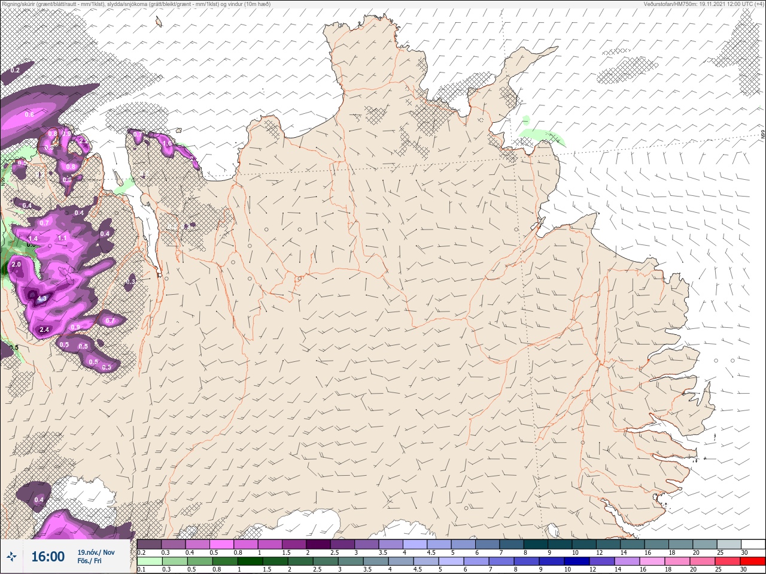This screenshot has height=574, width=766.
Task: Click the 0.2 value label at top-left of map
Action: [x=15, y=71]
